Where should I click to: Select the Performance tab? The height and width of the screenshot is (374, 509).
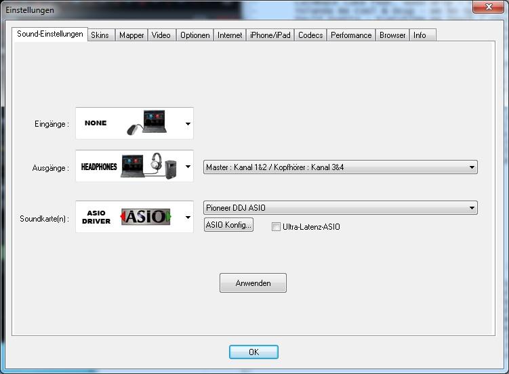tap(351, 35)
